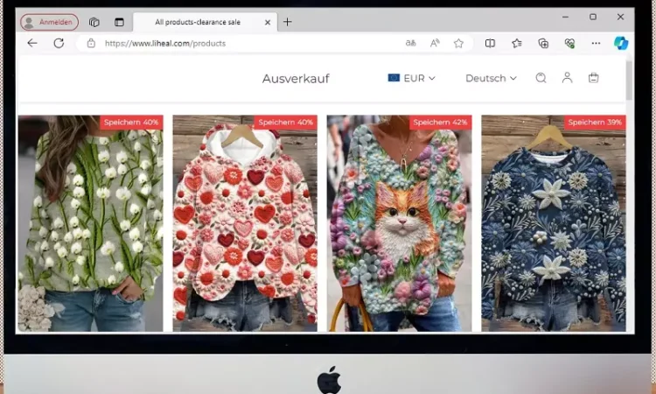Open the browser settings and more menu
The height and width of the screenshot is (394, 656).
tap(596, 43)
